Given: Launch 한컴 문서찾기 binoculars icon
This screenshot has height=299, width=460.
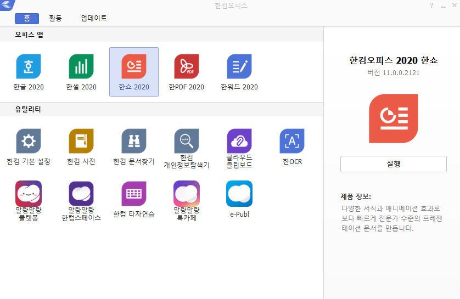Looking at the screenshot, I should pos(134,141).
